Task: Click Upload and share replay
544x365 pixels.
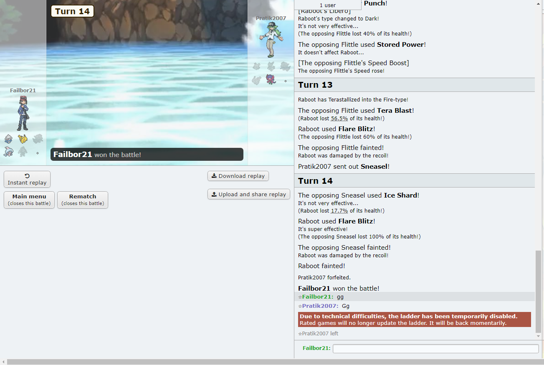Action: (249, 194)
